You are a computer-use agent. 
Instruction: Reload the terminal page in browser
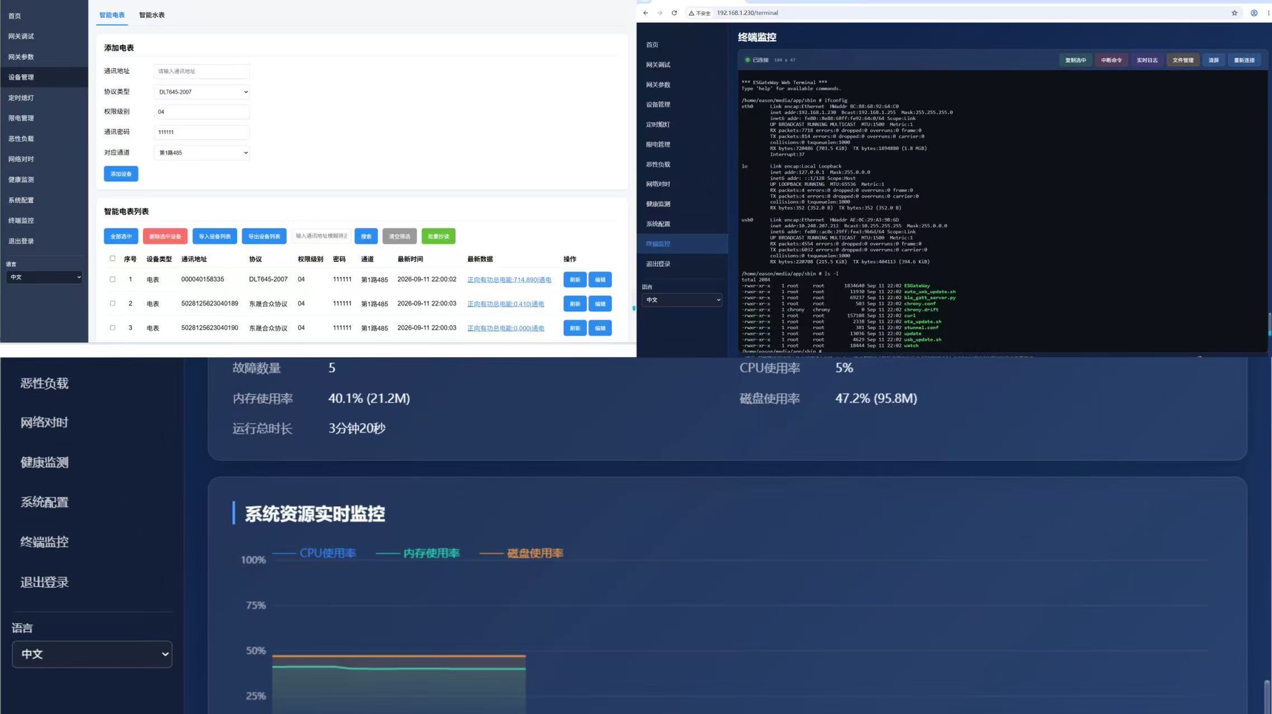click(x=674, y=13)
